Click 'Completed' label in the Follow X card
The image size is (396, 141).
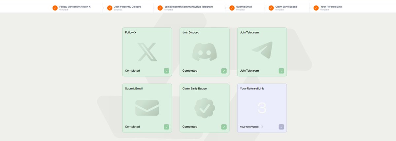pos(132,71)
